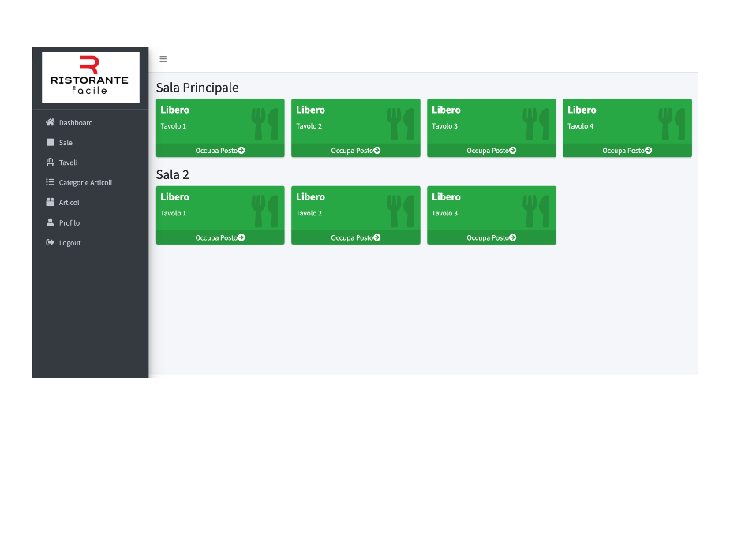This screenshot has width=730, height=538.
Task: Click the Tavoli chair icon in sidebar
Action: pos(51,163)
